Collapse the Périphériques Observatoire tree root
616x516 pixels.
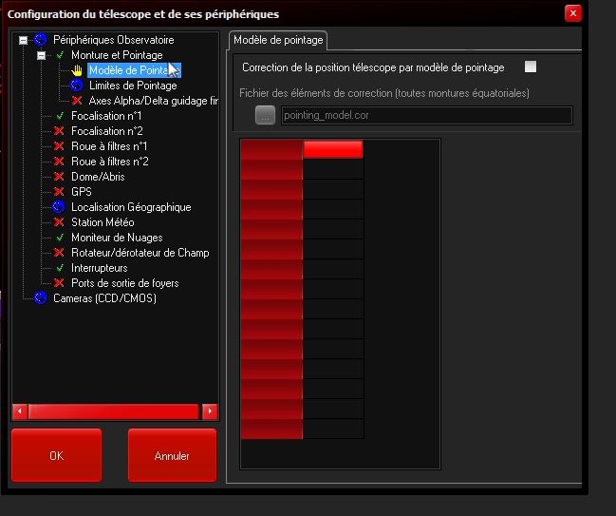tap(23, 40)
